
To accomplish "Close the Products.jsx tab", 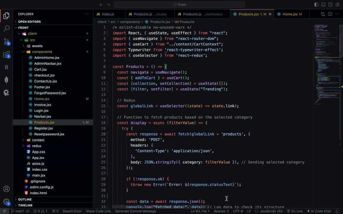I will (270, 14).
